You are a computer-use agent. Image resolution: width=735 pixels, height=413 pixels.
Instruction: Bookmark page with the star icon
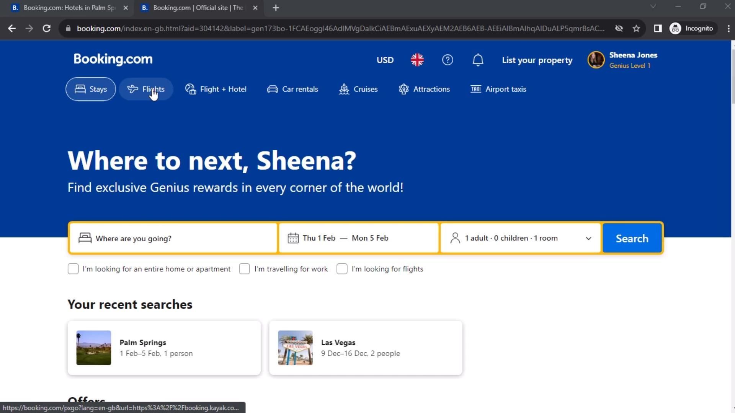[x=636, y=29]
